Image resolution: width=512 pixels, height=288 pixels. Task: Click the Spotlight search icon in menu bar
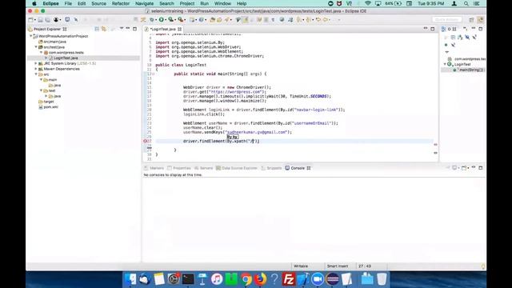pos(466,3)
